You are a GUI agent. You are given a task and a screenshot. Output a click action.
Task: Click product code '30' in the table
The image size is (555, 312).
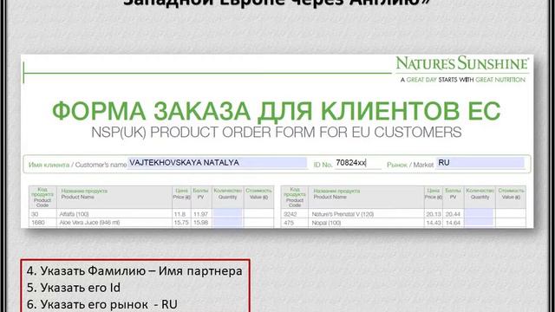click(x=35, y=214)
